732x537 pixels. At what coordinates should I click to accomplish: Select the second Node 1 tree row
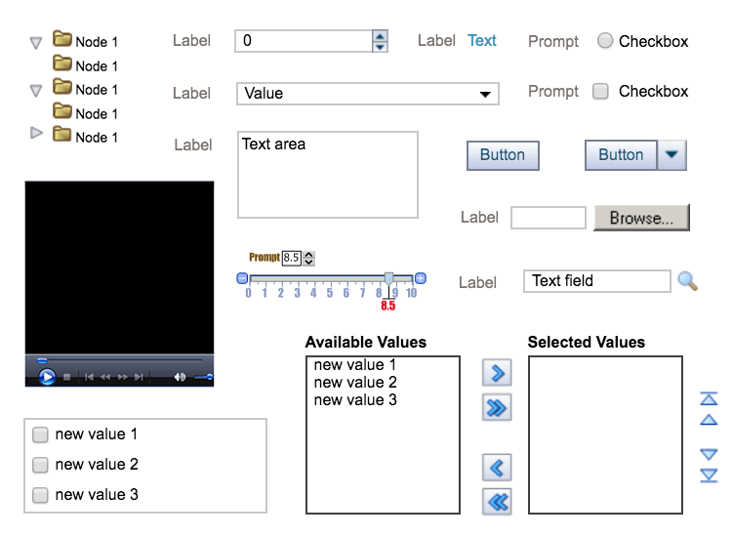(x=85, y=65)
